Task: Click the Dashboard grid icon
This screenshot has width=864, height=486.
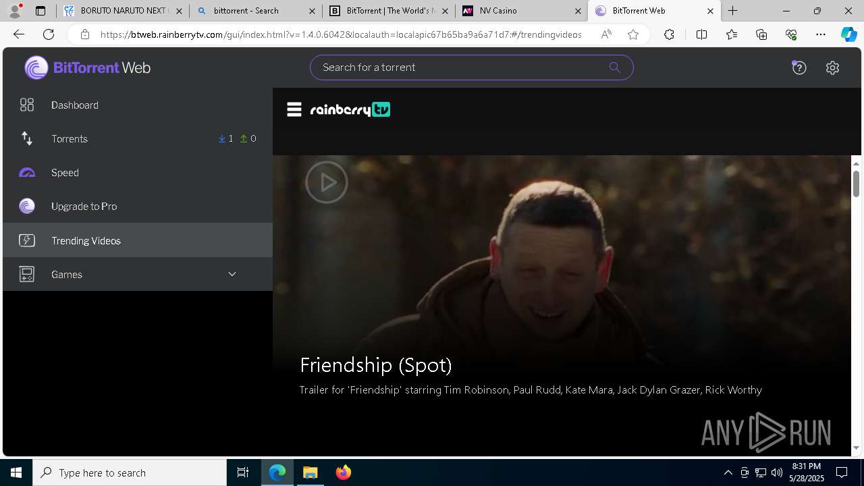Action: pos(27,105)
